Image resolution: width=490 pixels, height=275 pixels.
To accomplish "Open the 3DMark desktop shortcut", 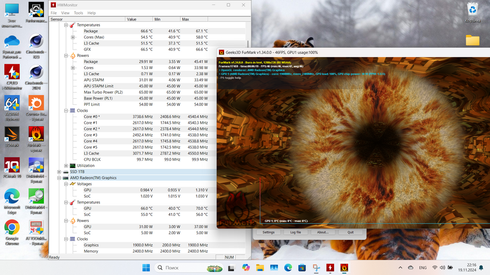I will [x=12, y=137].
